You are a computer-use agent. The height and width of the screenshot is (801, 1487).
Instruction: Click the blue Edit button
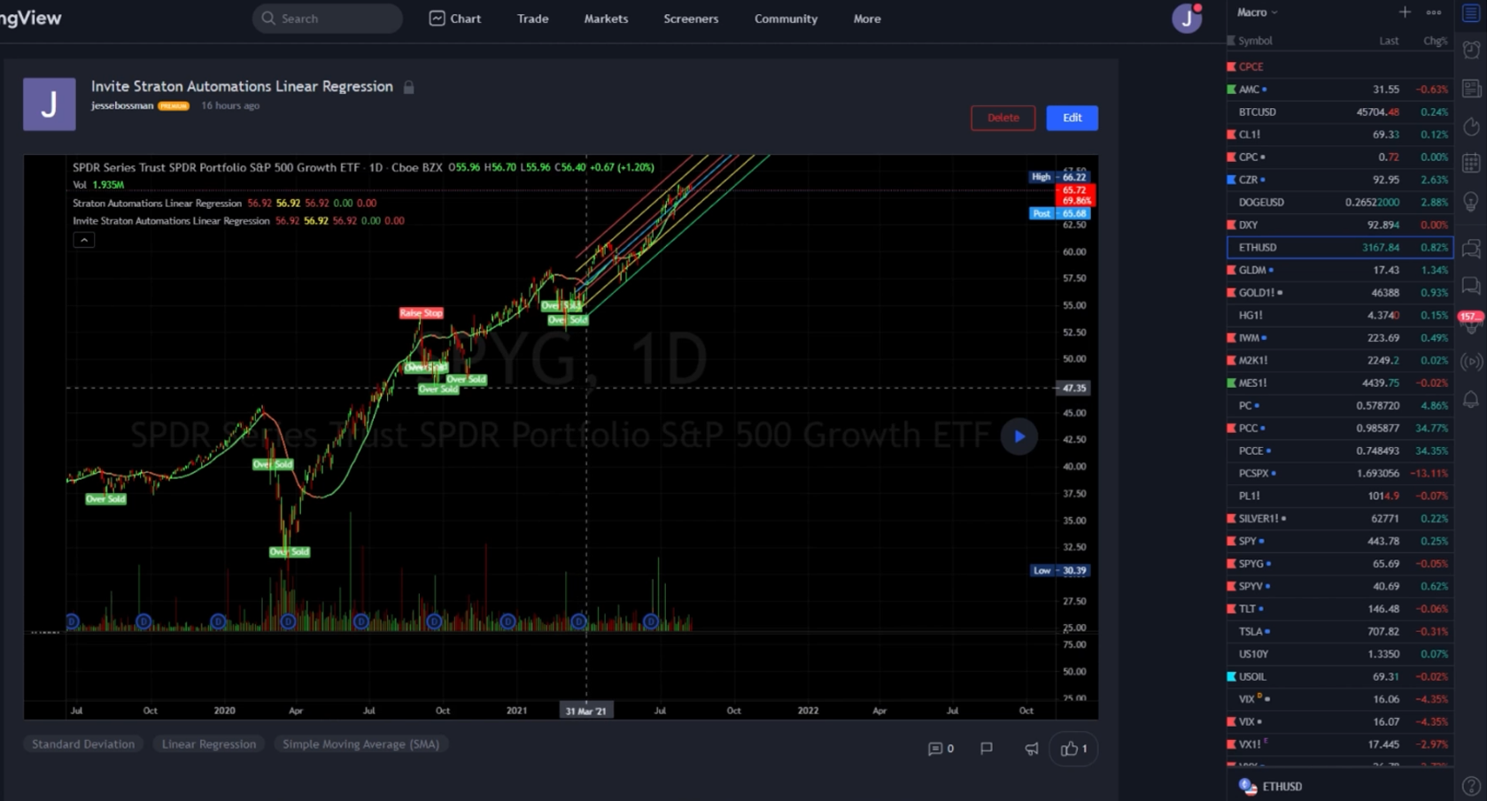(1072, 118)
